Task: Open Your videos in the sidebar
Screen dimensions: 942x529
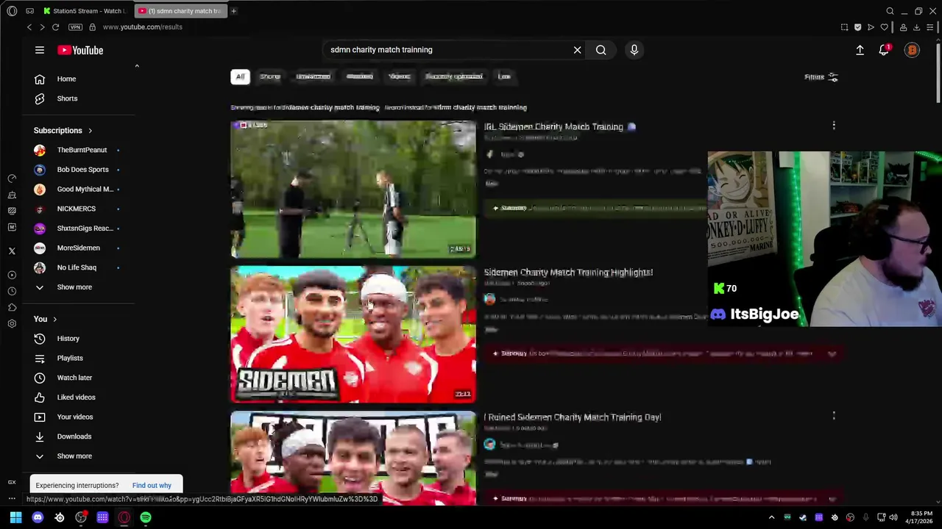Action: coord(74,417)
